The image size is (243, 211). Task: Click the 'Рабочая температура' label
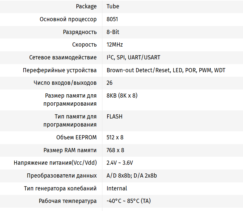coord(68,201)
